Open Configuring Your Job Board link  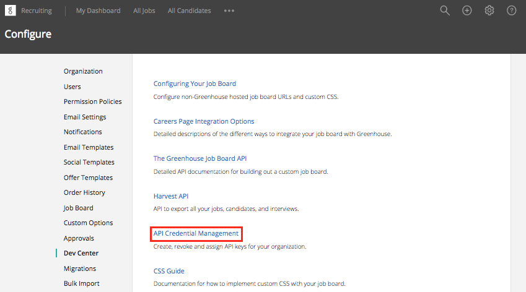point(195,84)
